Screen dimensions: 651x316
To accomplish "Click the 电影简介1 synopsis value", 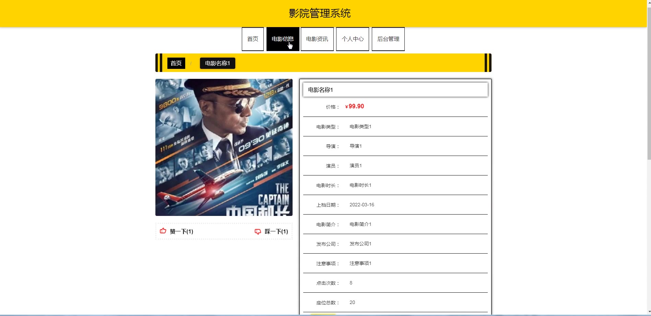I will tap(360, 224).
